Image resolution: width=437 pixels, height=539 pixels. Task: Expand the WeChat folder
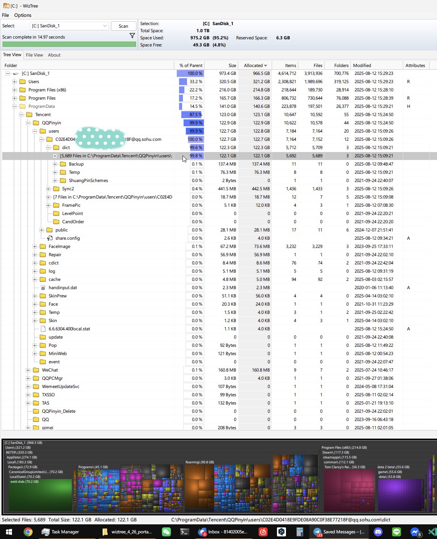point(28,370)
